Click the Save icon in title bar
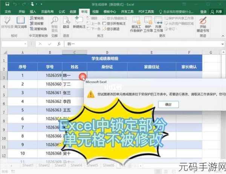226x174 pixels. [x=7, y=4]
